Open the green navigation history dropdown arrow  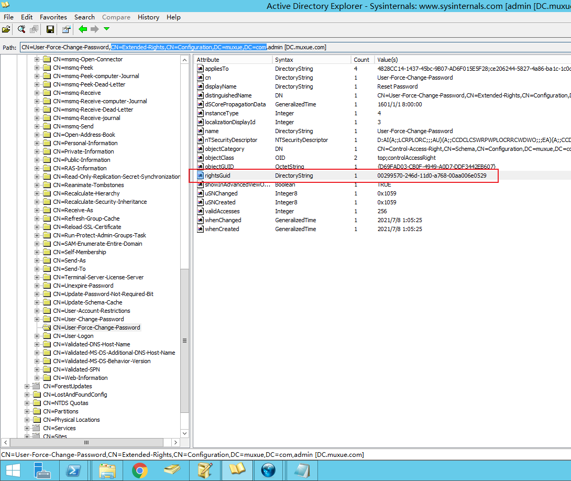(x=107, y=29)
